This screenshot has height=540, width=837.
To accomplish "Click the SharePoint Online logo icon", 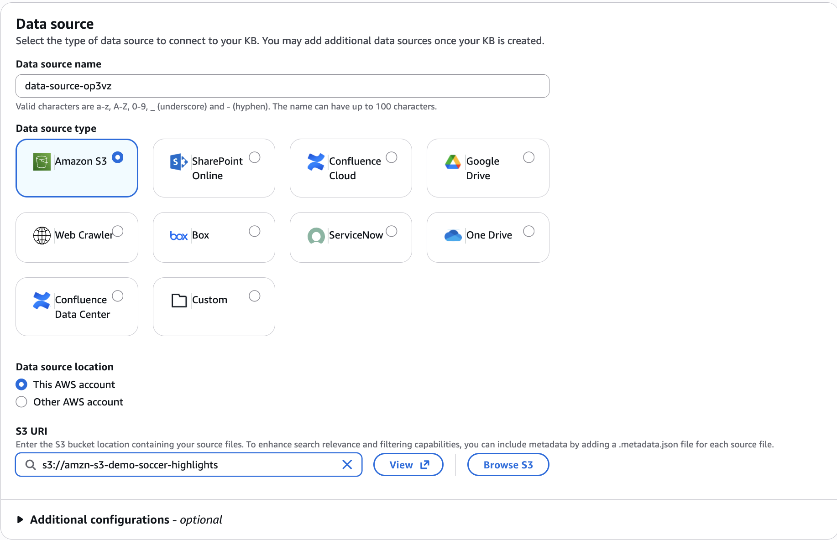I will [x=179, y=162].
